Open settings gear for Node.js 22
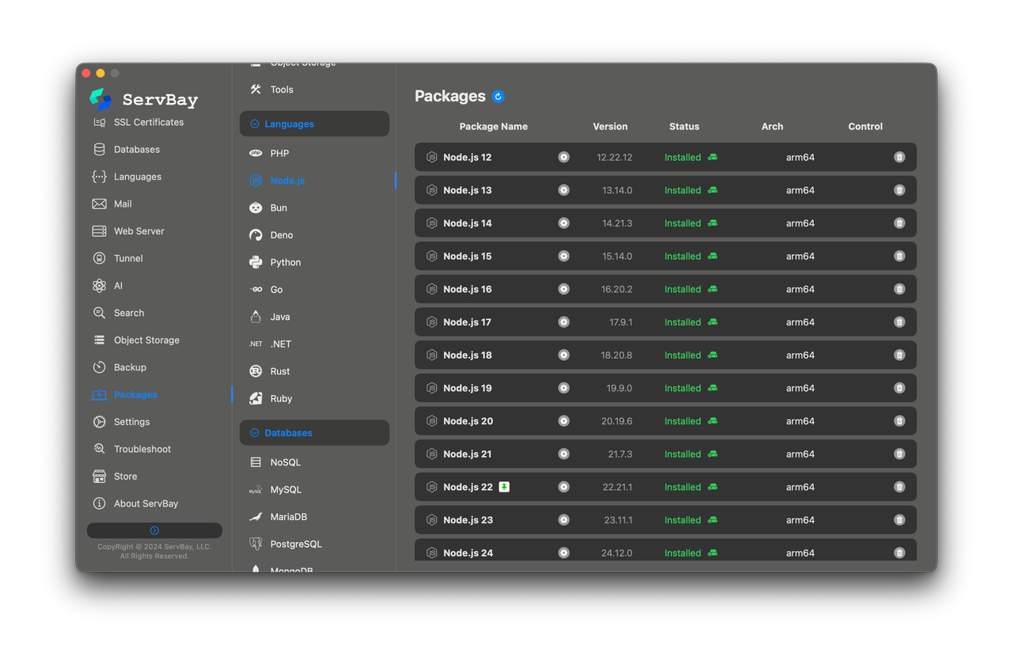The width and height of the screenshot is (1013, 661). click(563, 487)
